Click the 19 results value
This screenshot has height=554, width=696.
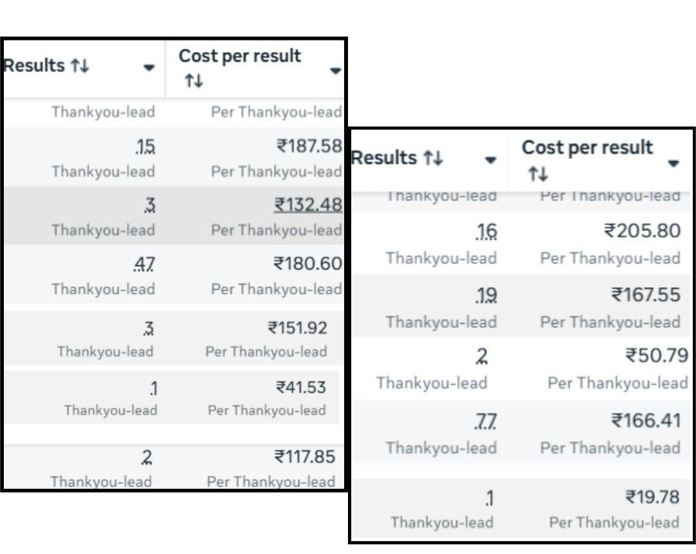click(487, 295)
